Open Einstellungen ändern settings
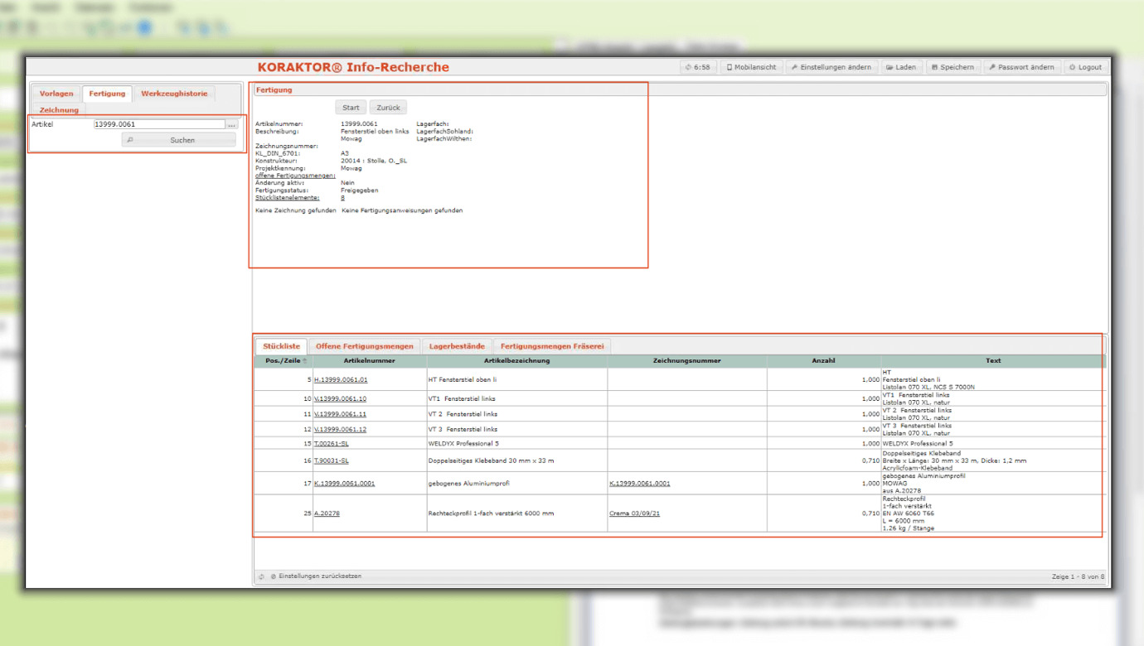The width and height of the screenshot is (1144, 646). click(x=831, y=67)
